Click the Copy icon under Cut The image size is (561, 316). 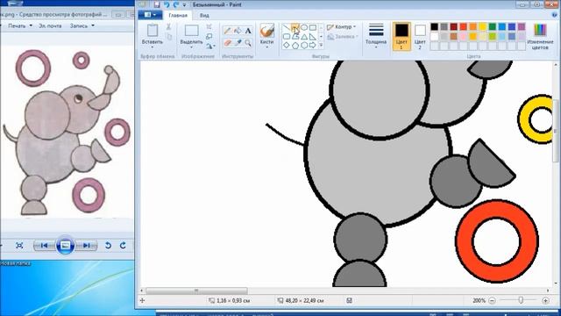tap(169, 37)
